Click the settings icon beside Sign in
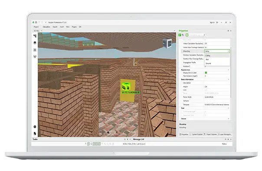 217,23
